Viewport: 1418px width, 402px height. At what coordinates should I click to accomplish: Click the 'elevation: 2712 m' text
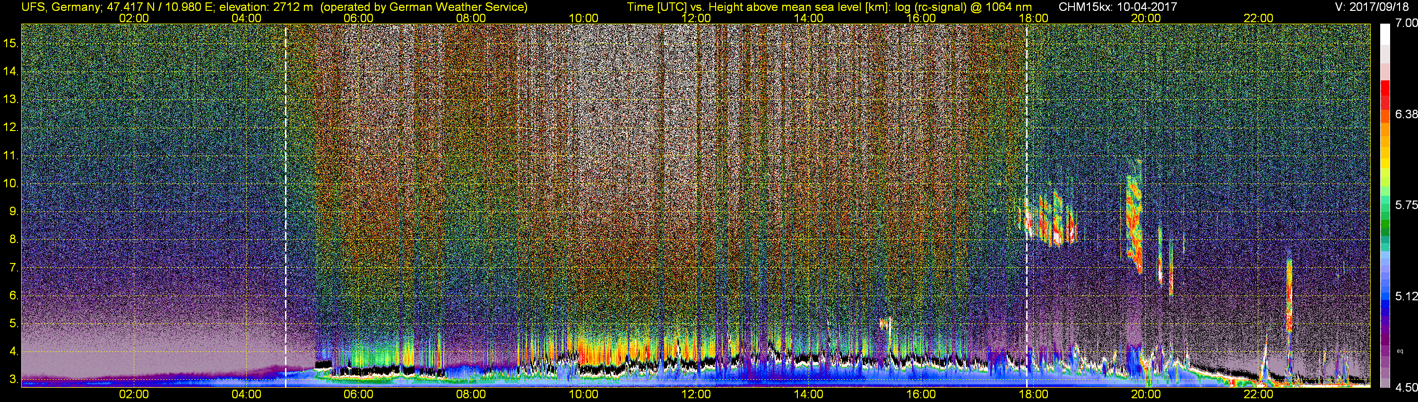click(266, 7)
